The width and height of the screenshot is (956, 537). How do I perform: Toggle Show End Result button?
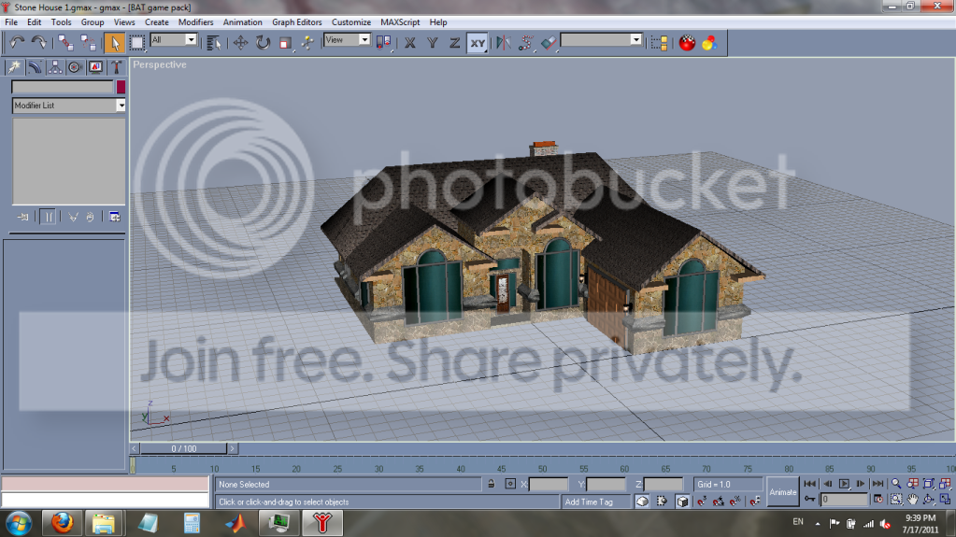[49, 217]
